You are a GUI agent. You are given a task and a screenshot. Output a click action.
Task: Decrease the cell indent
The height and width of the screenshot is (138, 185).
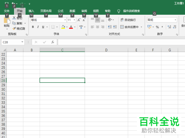pyautogui.click(x=110, y=27)
